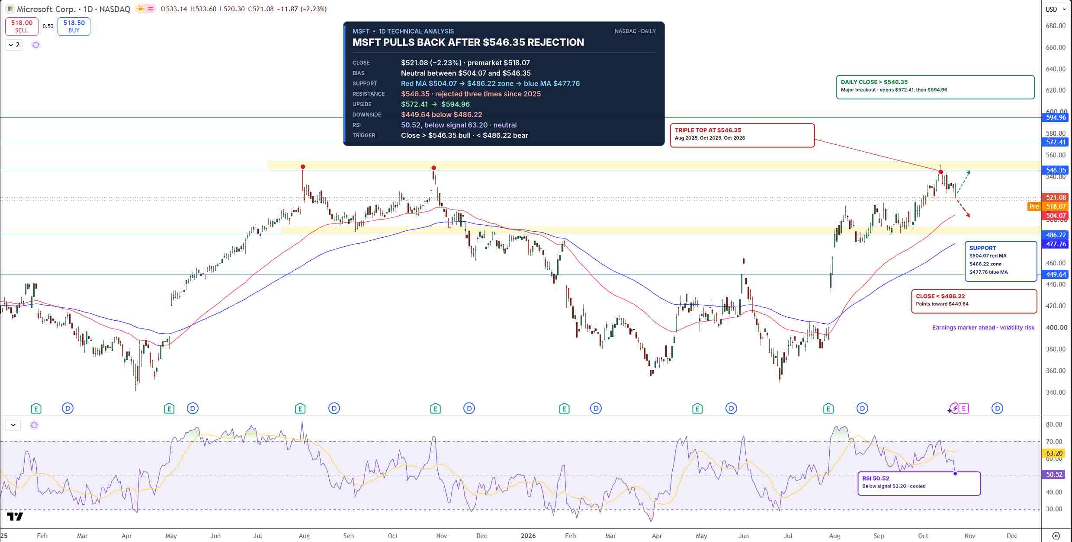Click the 63.20 RSI signal value label
This screenshot has width=1072, height=542.
(x=1054, y=453)
